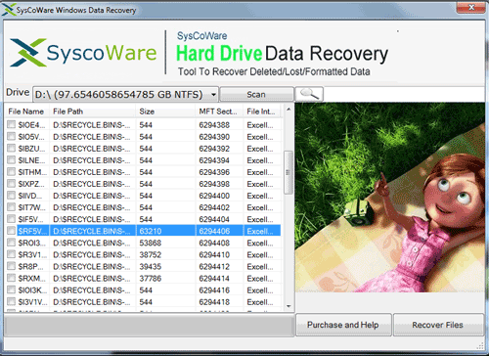The width and height of the screenshot is (489, 356).
Task: Tick the $IOI3K file checkbox
Action: pyautogui.click(x=11, y=289)
